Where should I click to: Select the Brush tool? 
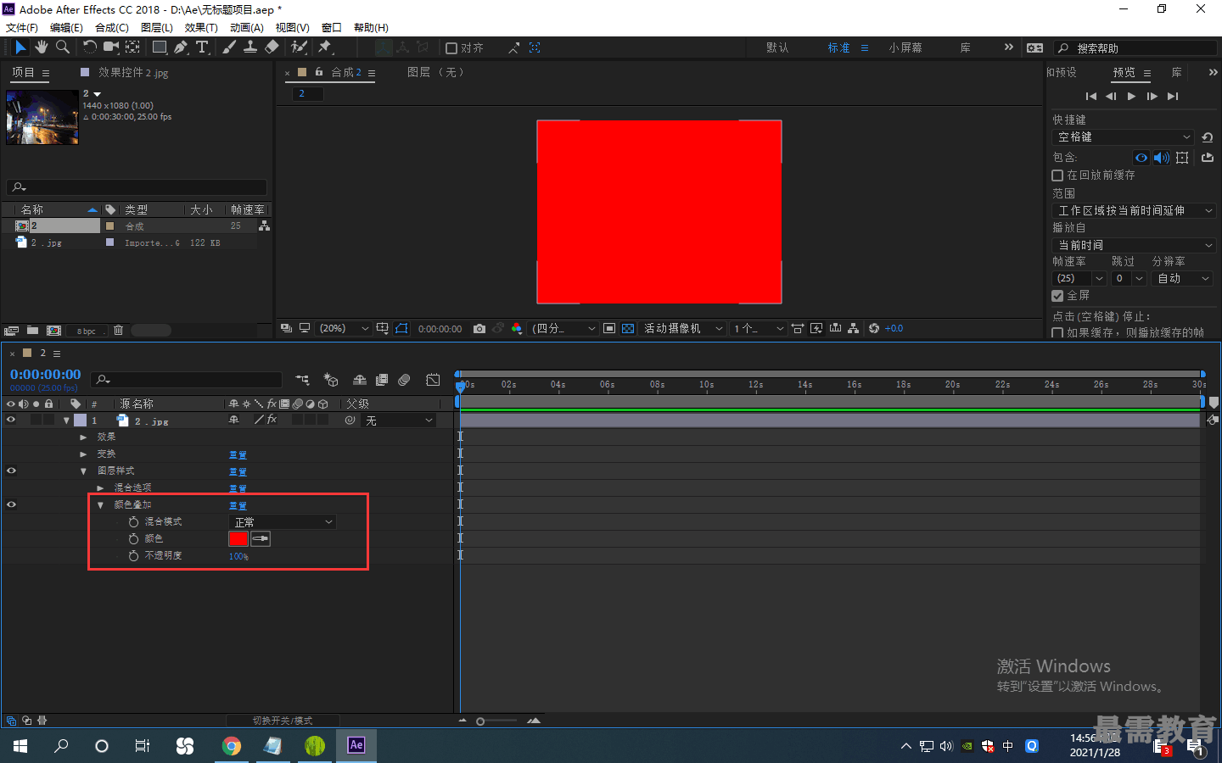pyautogui.click(x=229, y=47)
